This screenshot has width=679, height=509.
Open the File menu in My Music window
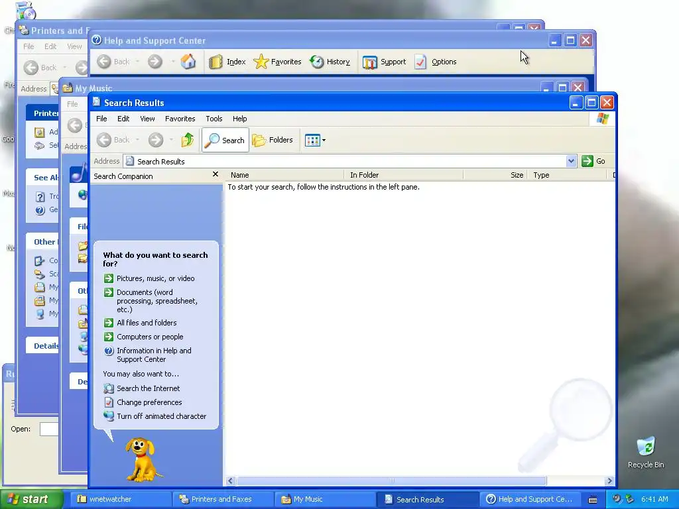pos(72,104)
